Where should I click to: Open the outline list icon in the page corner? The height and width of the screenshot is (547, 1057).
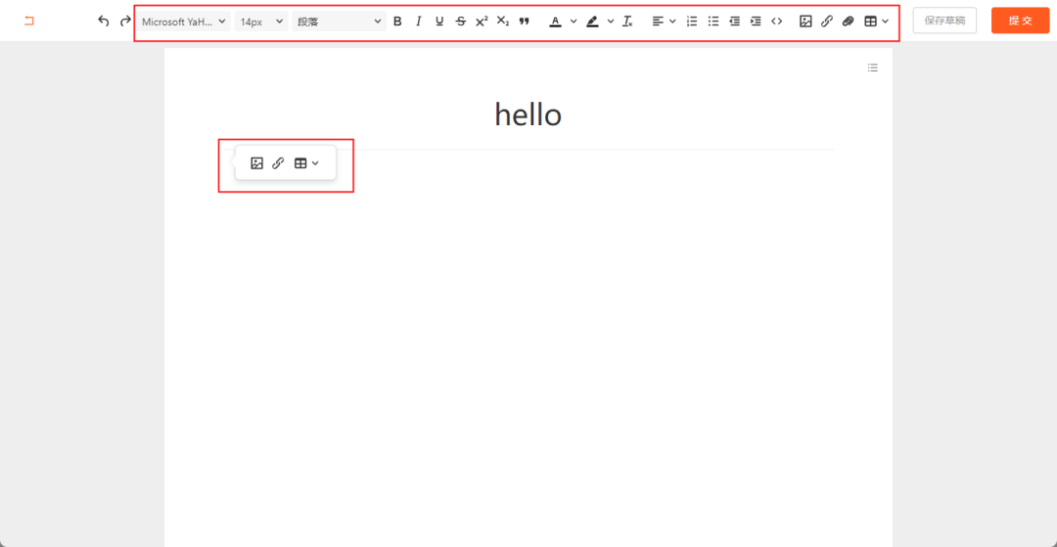click(x=873, y=68)
